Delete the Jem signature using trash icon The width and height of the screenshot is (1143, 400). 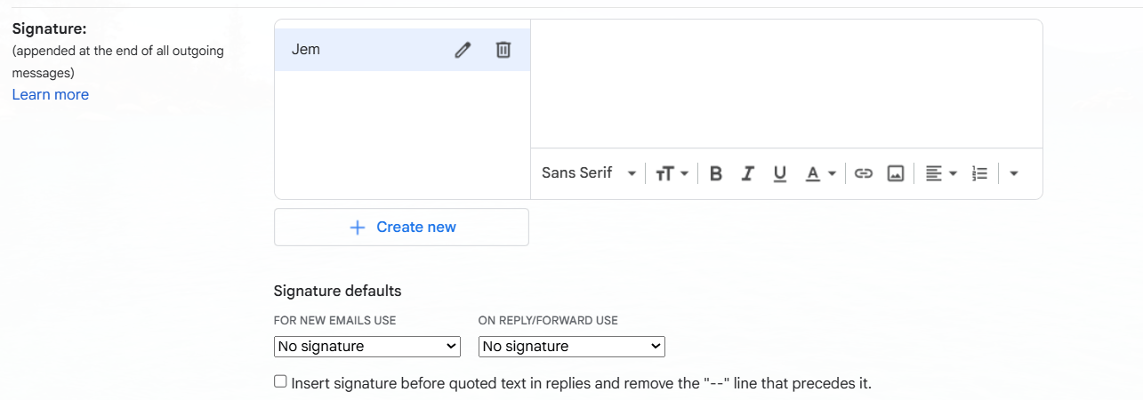coord(503,50)
